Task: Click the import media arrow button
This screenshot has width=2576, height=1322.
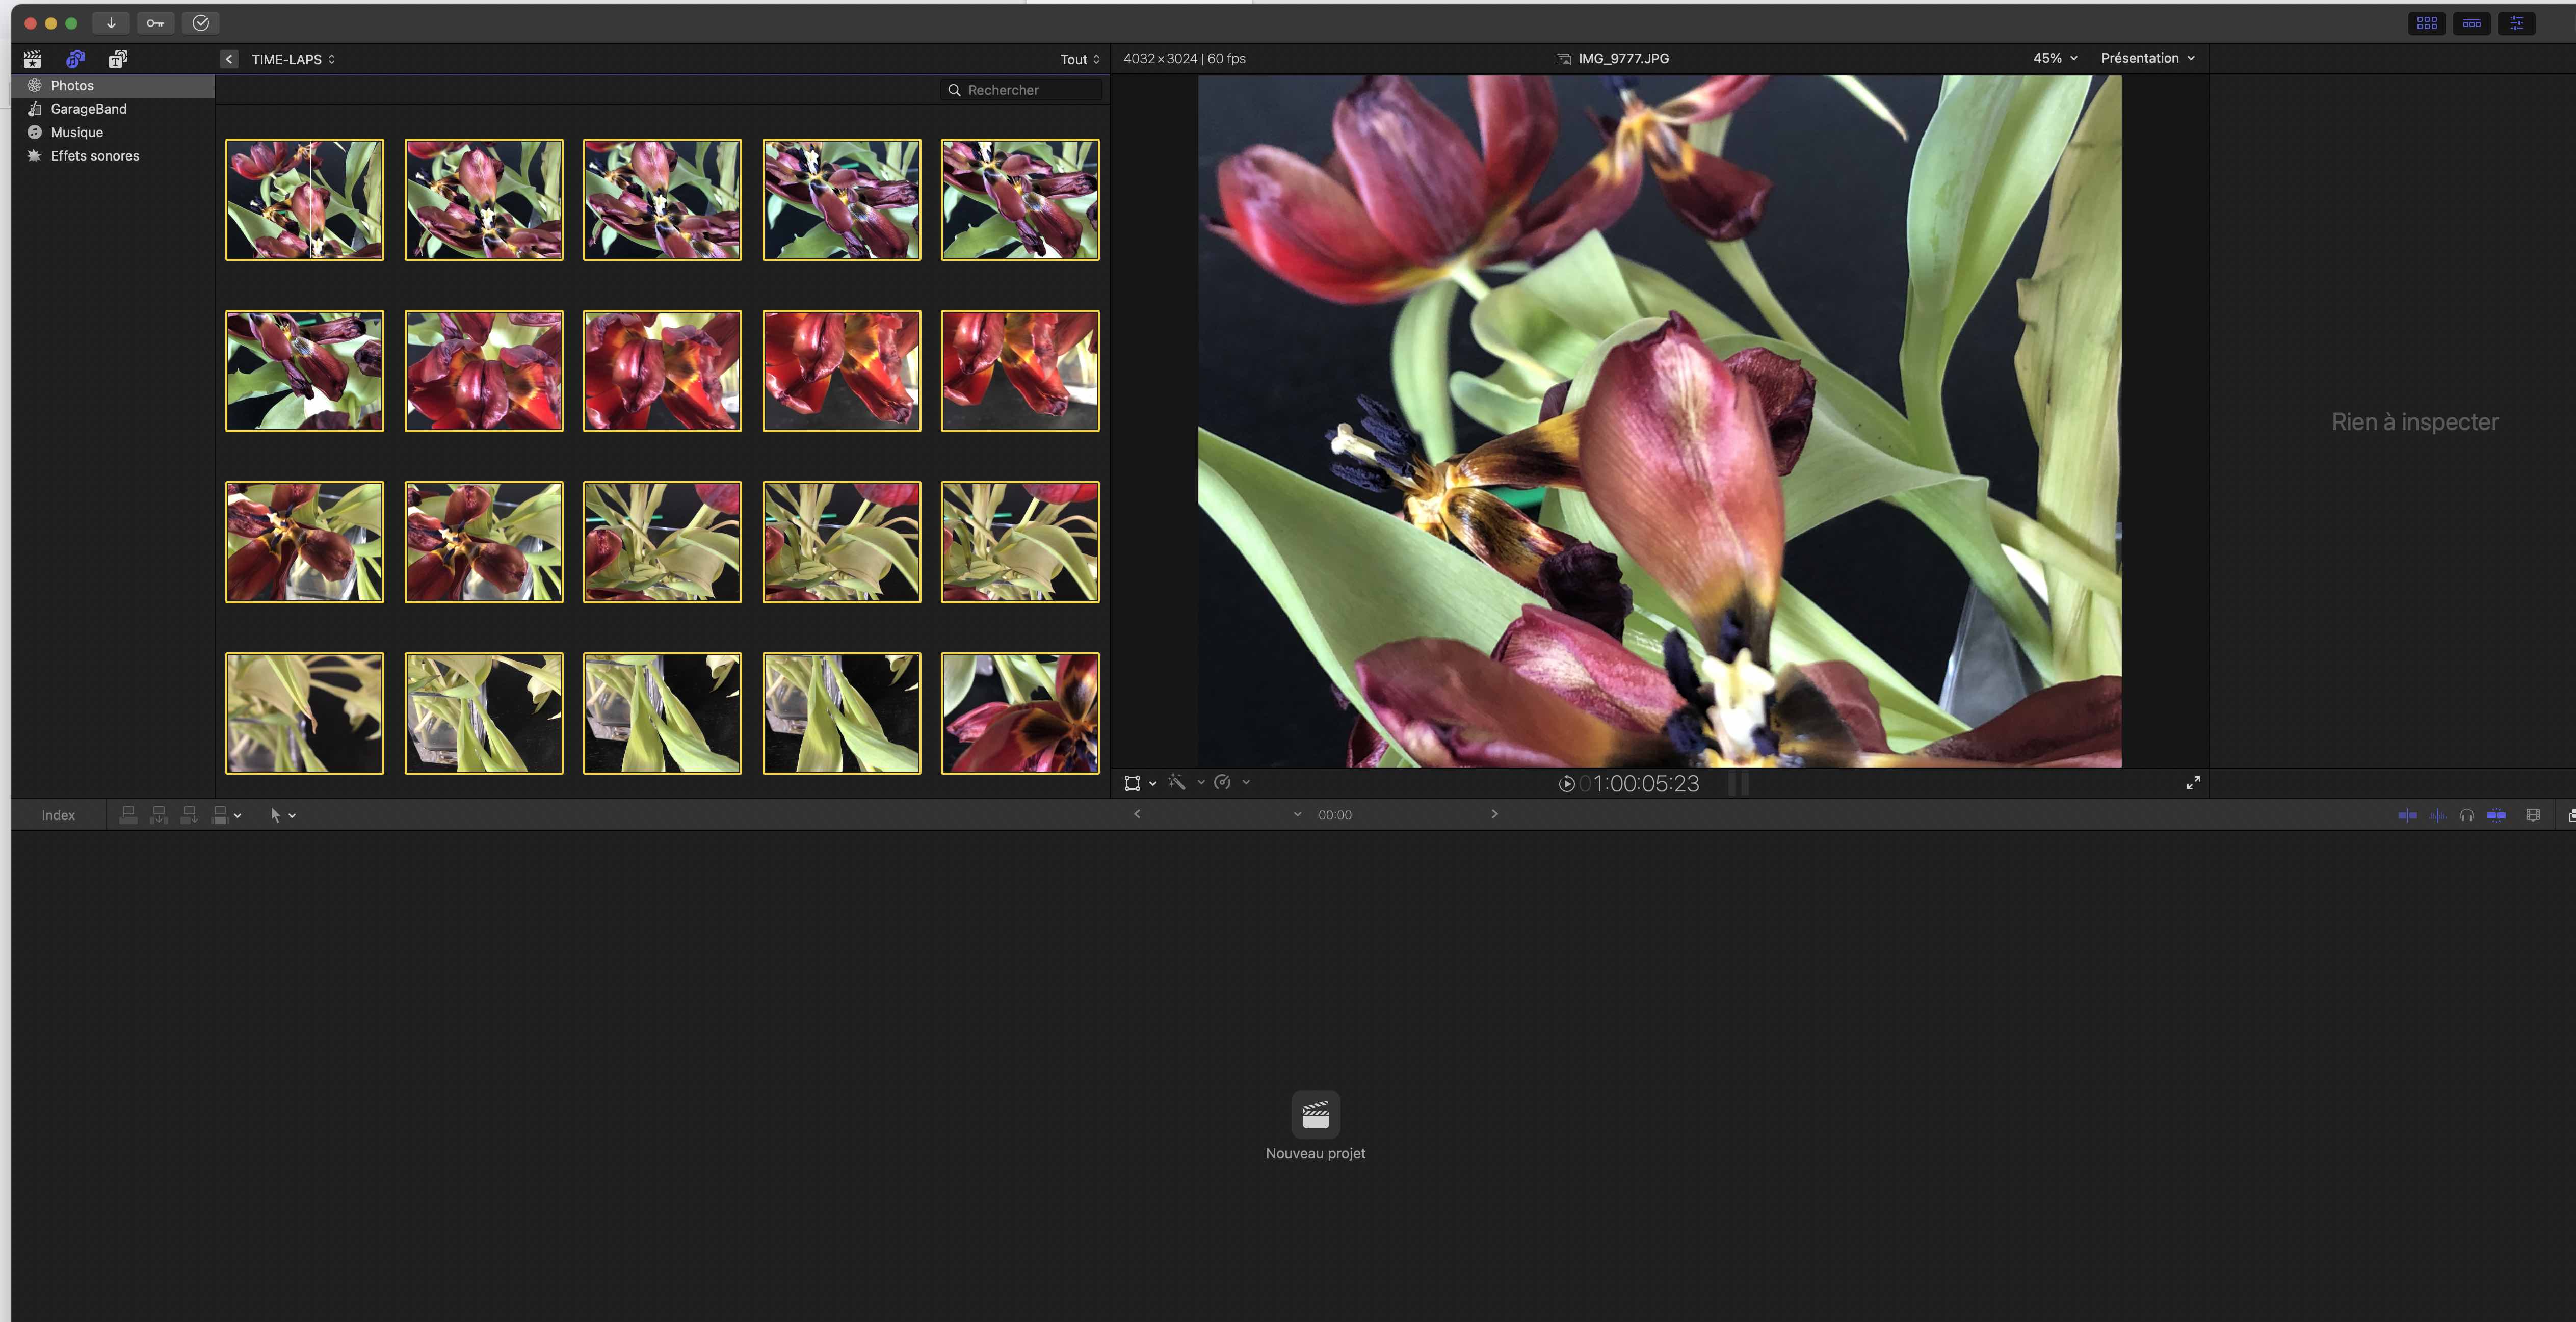Action: click(x=111, y=23)
